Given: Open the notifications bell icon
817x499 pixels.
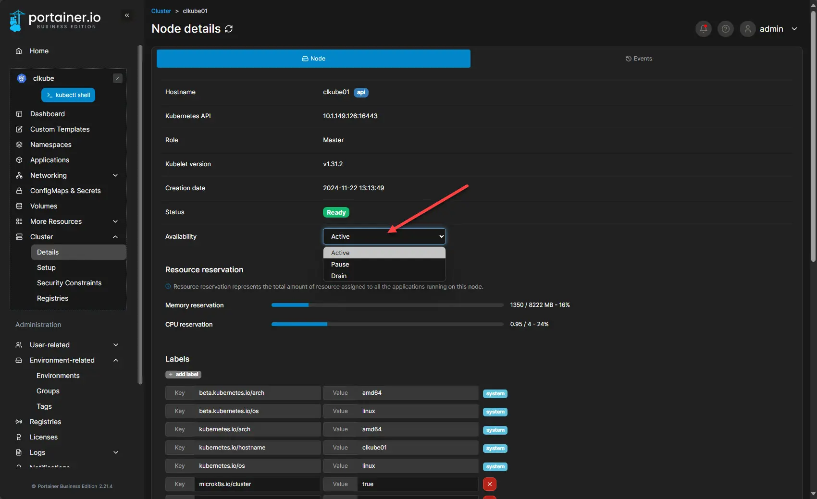Looking at the screenshot, I should pos(703,29).
